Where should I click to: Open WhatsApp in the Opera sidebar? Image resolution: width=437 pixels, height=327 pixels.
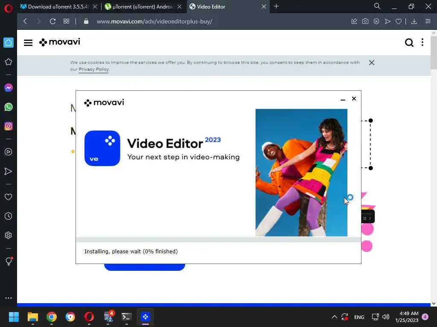point(9,107)
